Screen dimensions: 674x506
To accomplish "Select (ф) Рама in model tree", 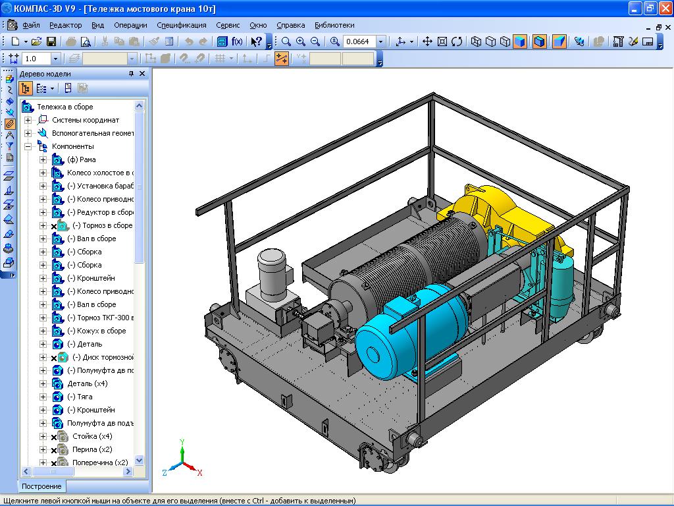I will pos(81,159).
